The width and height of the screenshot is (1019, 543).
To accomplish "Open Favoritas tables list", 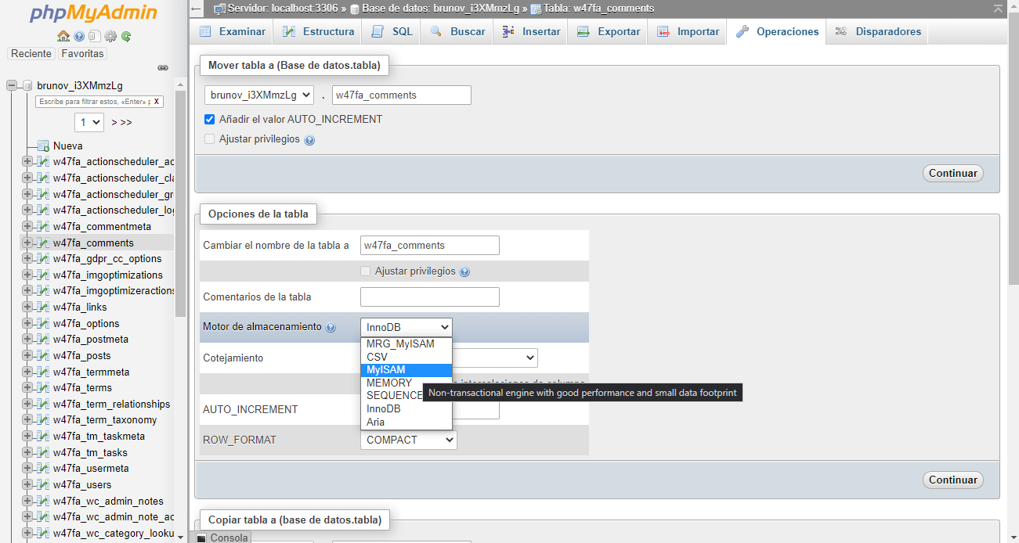I will click(x=82, y=54).
